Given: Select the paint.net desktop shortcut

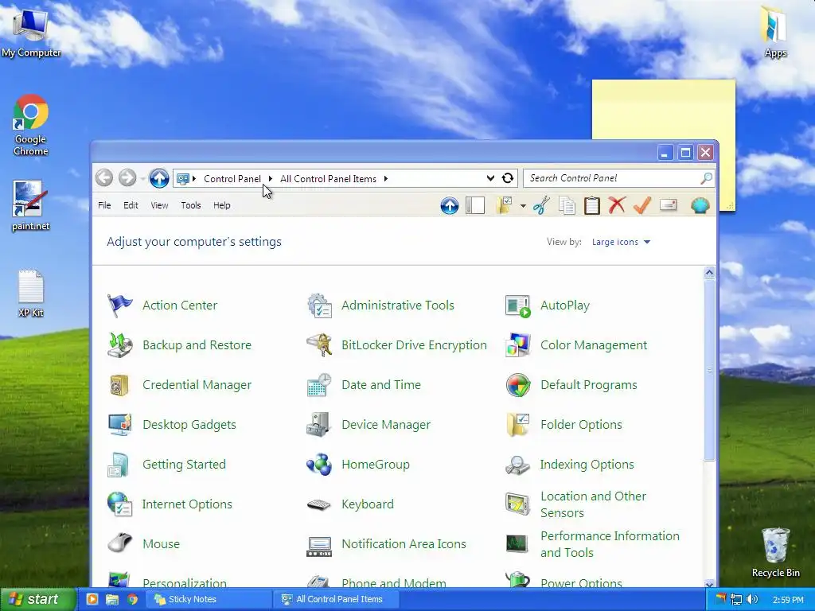Looking at the screenshot, I should coord(31,206).
